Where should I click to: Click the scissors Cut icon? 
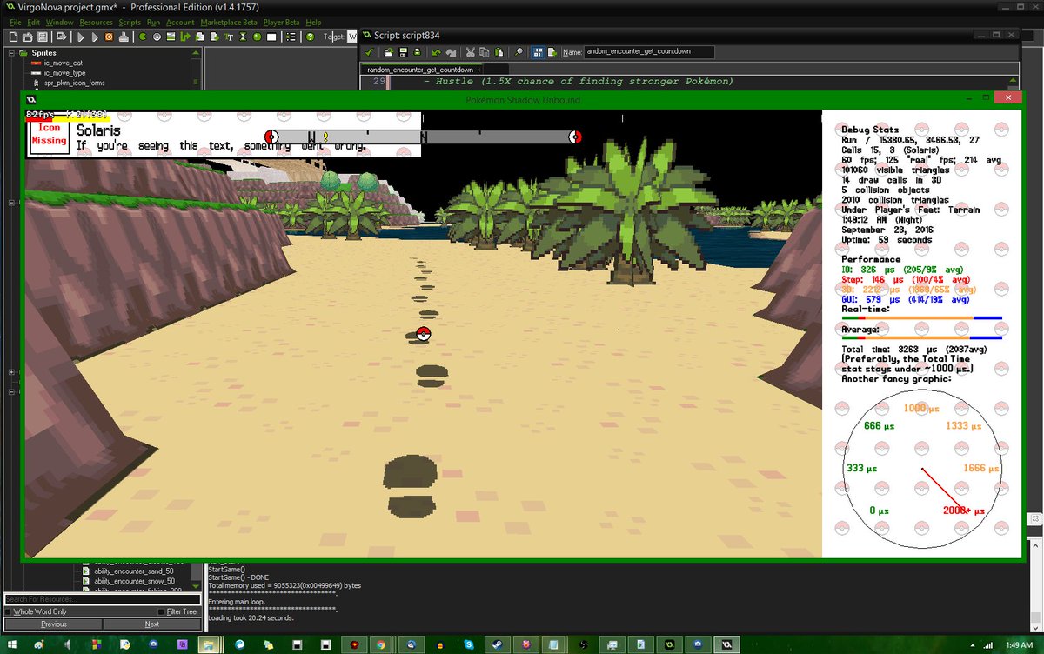coord(471,52)
